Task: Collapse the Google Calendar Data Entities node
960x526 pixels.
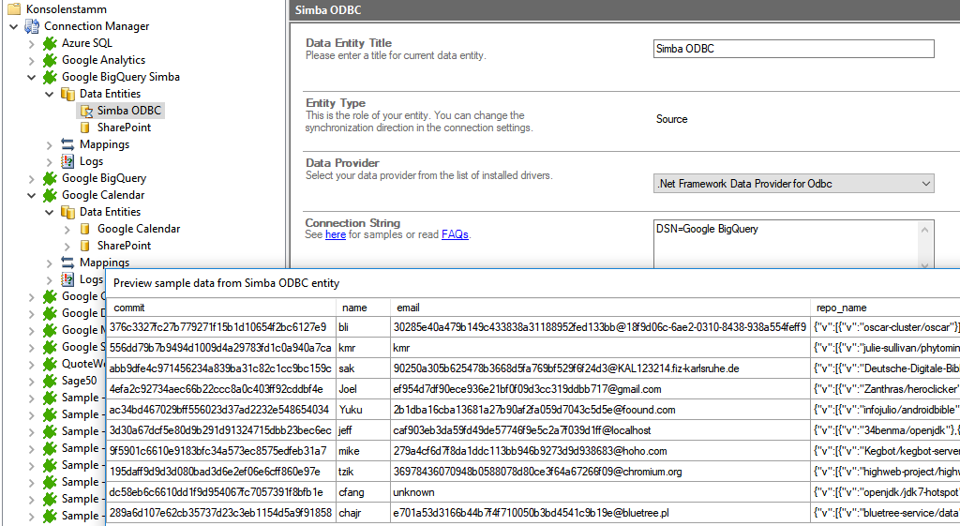Action: [x=49, y=212]
